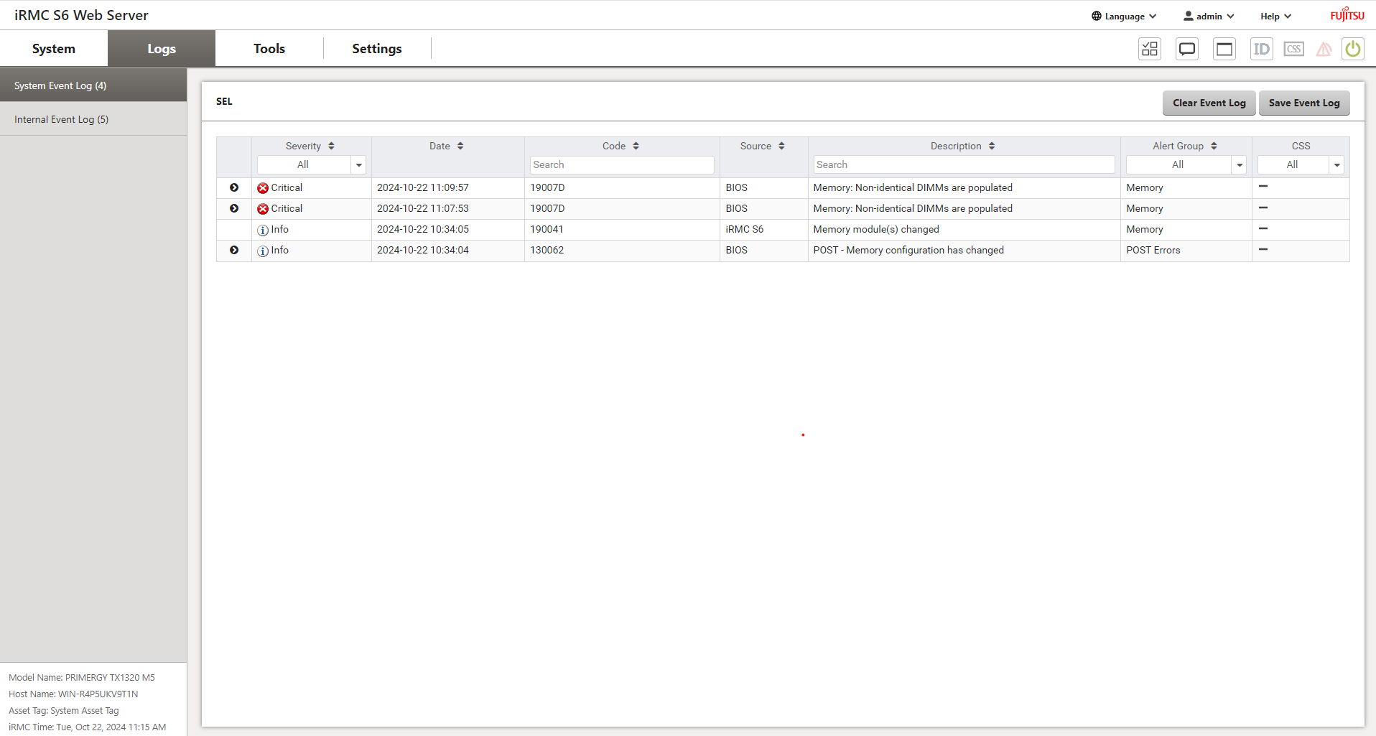This screenshot has width=1376, height=736.
Task: Expand the Critical 11:07:53 event row
Action: (234, 208)
